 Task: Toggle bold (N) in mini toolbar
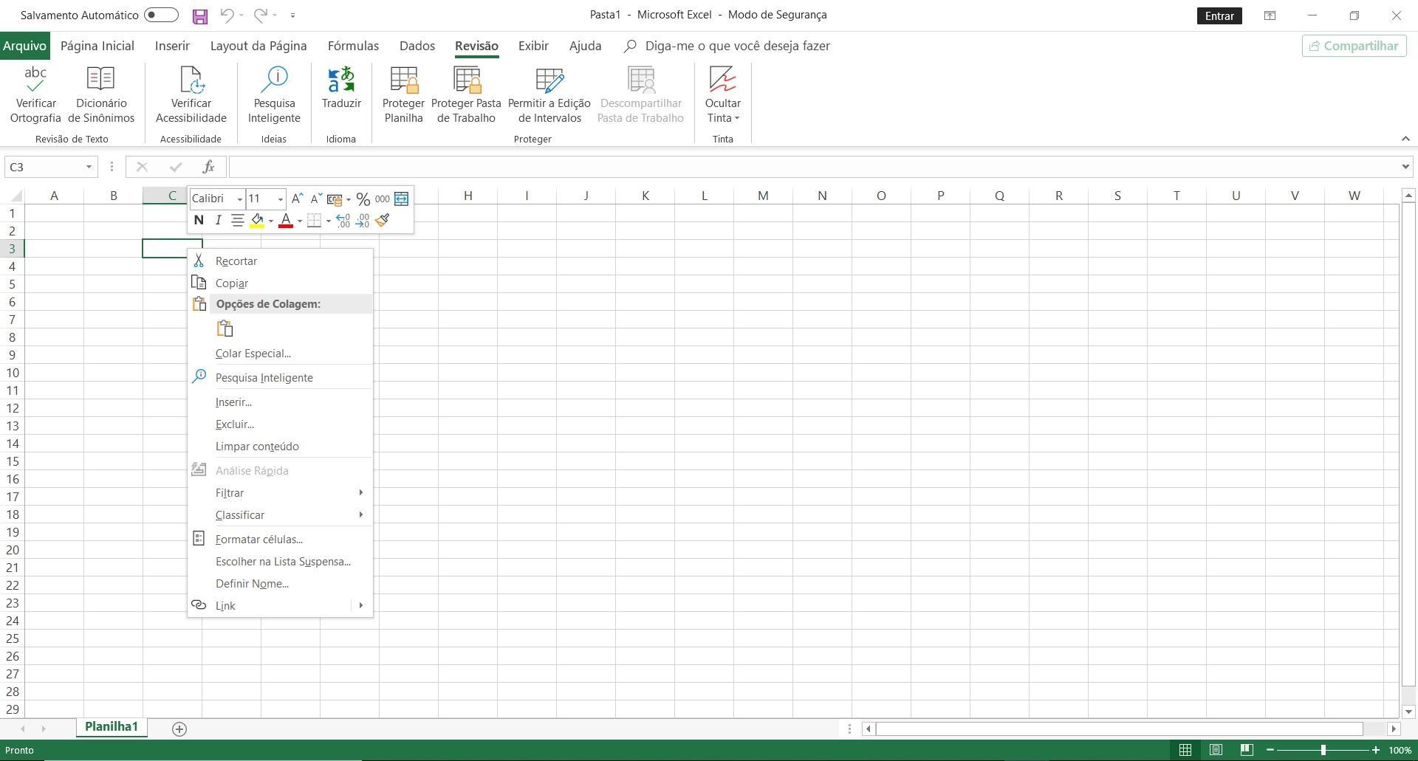198,220
